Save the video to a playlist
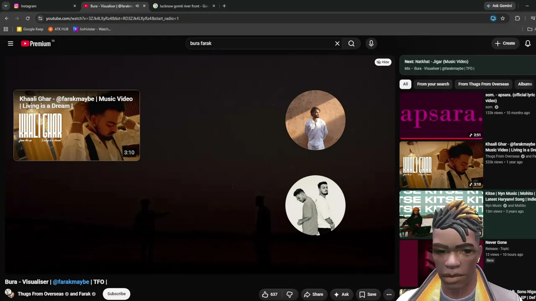Screen dimensions: 536x301 [x=368, y=294]
